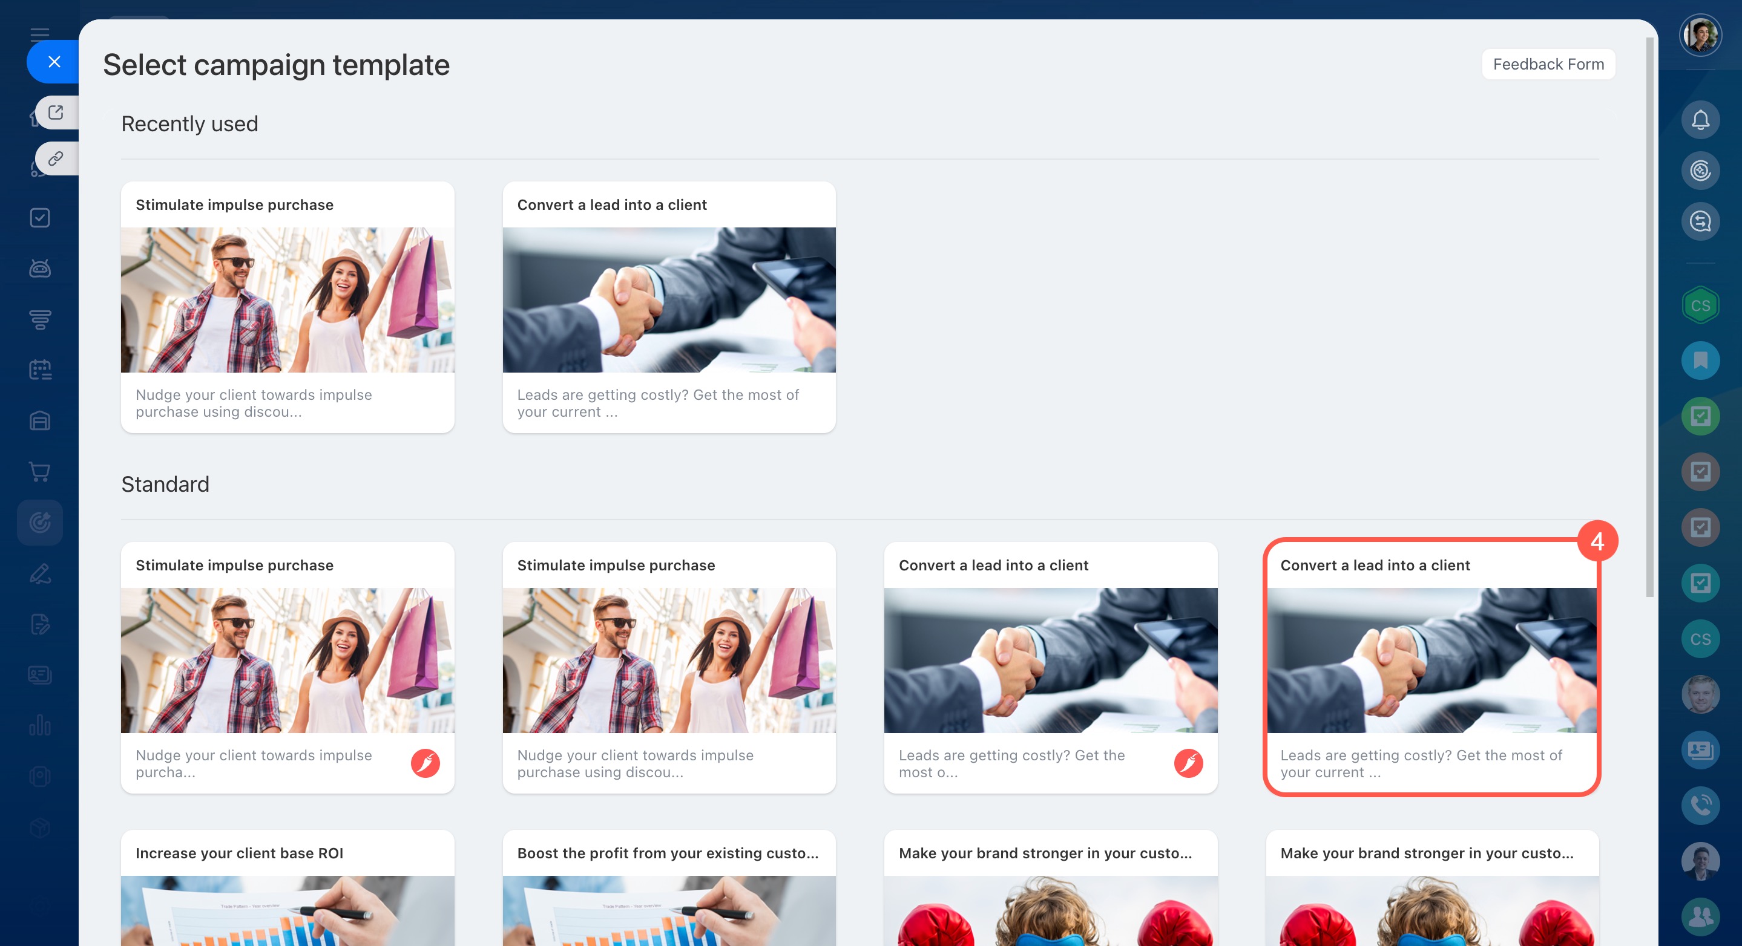This screenshot has width=1742, height=946.
Task: Click the template list vertical scrollbar
Action: click(1649, 318)
